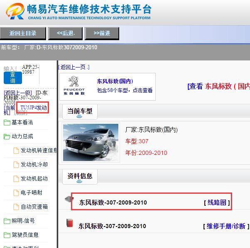This screenshot has height=248, width=250.
Task: Open the 东风标致(国内) brand link
Action: click(x=115, y=81)
